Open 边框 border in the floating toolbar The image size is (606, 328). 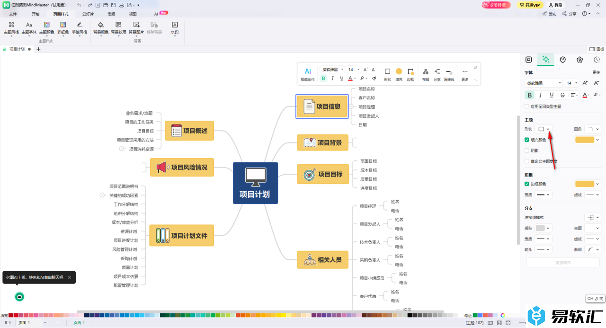click(410, 74)
